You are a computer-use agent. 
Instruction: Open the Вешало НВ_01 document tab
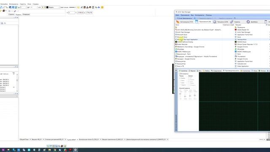coord(37,139)
